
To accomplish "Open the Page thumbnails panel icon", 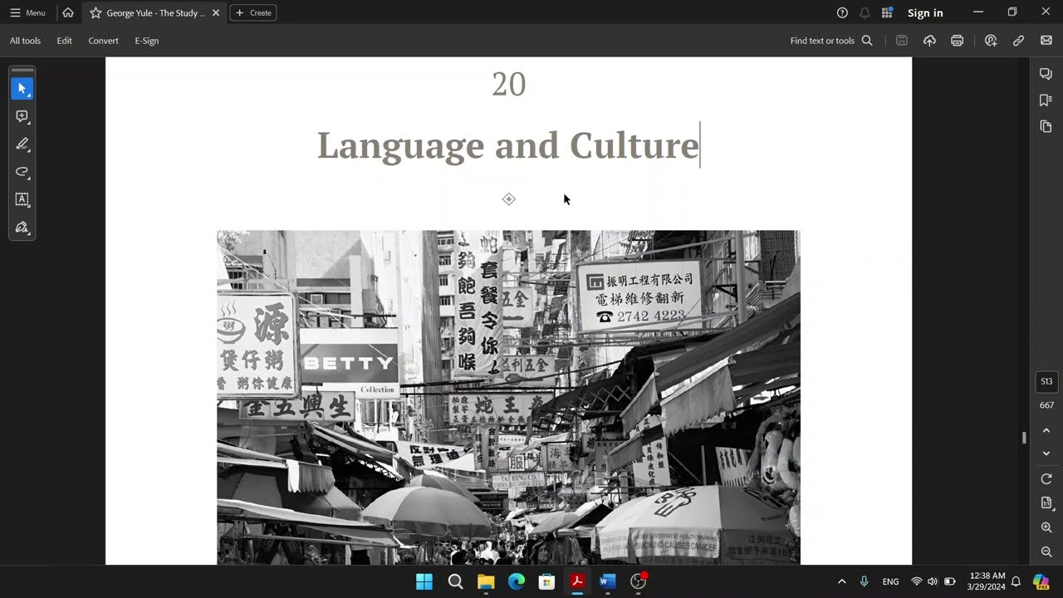I will pyautogui.click(x=1046, y=127).
